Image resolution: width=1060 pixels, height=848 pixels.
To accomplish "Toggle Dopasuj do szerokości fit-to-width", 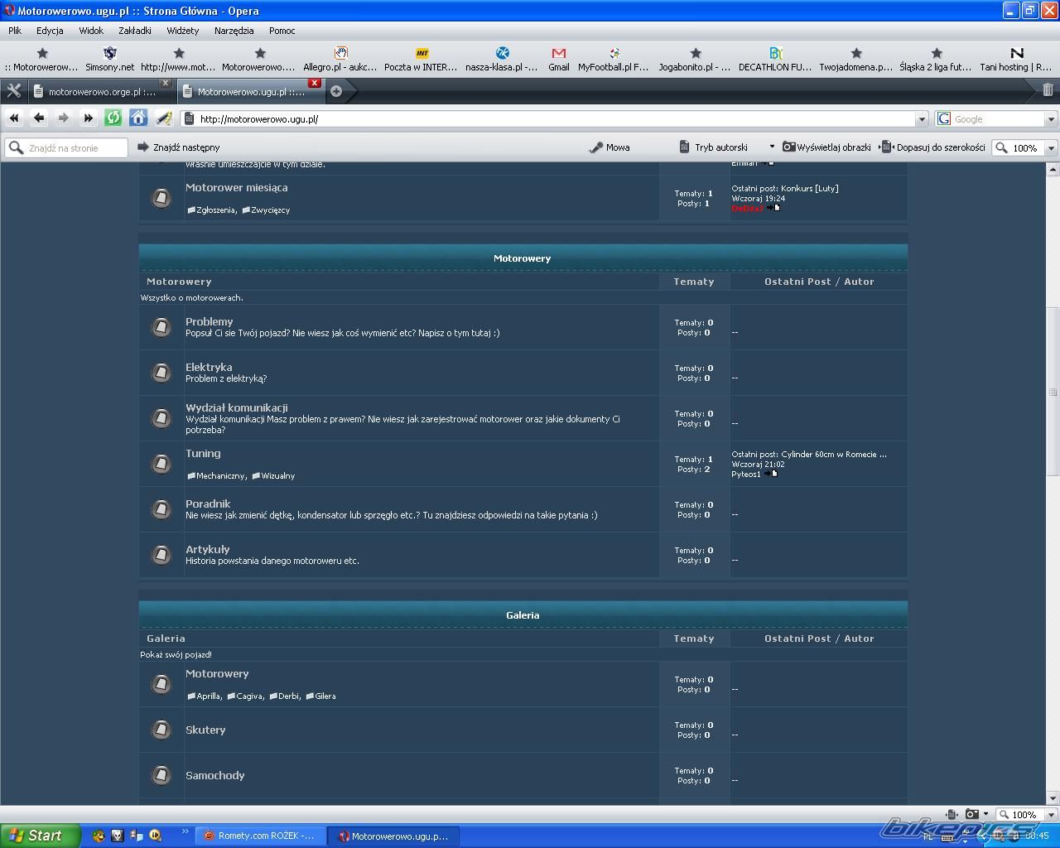I will pyautogui.click(x=933, y=147).
